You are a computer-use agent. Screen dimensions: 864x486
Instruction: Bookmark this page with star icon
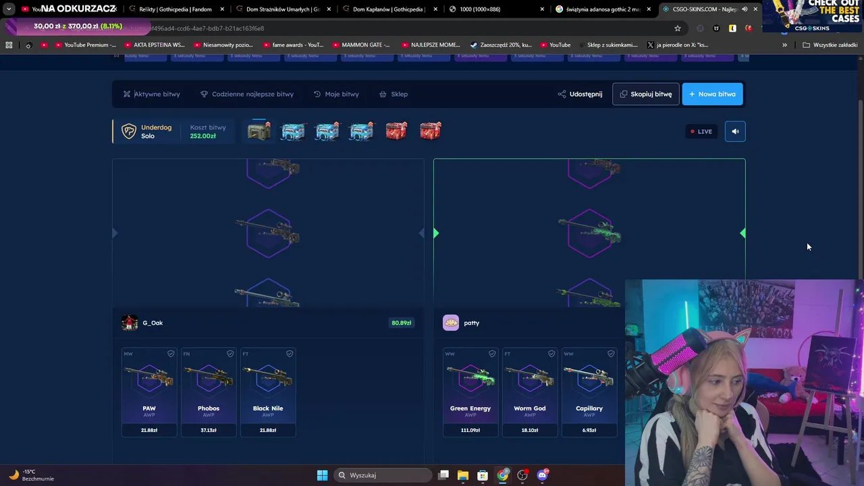678,28
